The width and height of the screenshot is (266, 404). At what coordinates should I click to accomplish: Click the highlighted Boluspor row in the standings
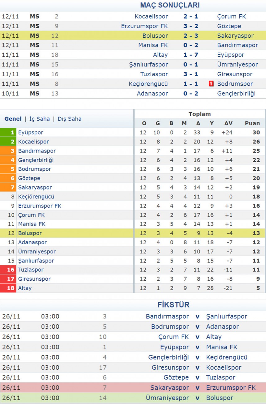[133, 233]
